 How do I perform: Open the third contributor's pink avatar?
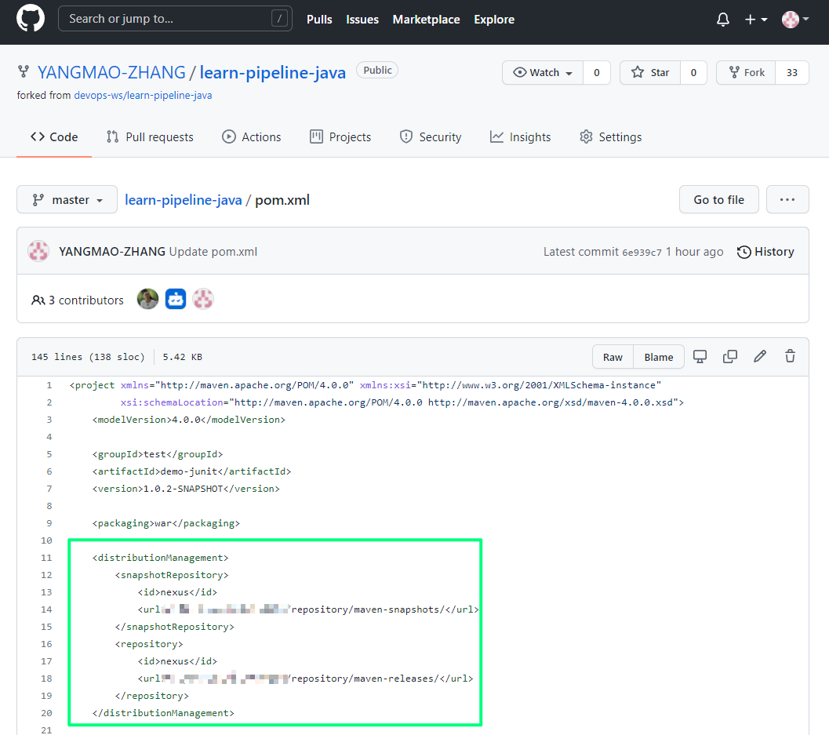[x=203, y=300]
